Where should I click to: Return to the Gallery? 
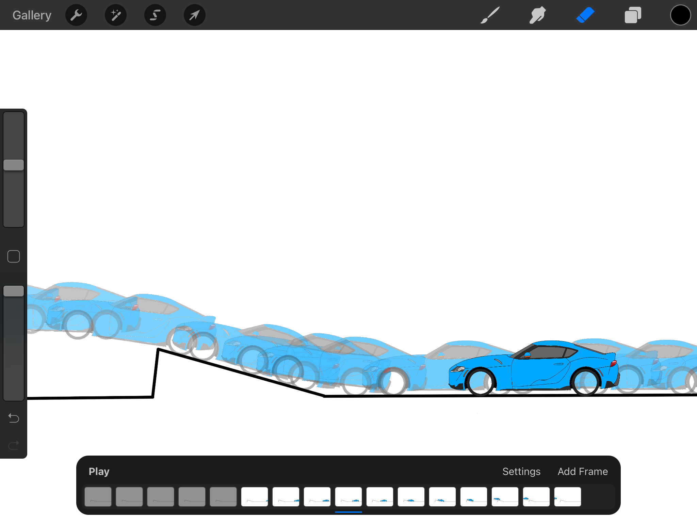tap(32, 15)
